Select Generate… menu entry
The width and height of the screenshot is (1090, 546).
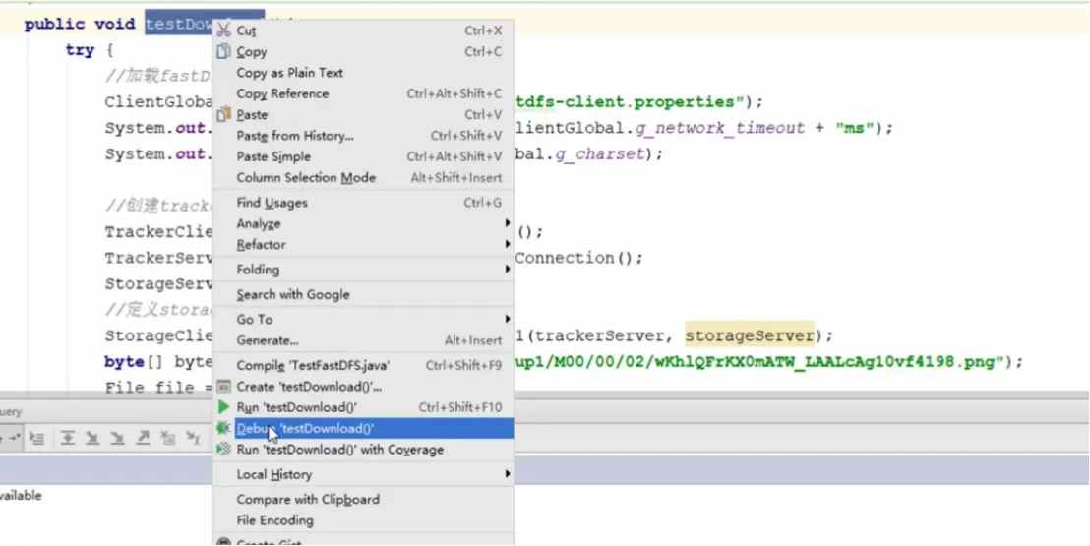tap(364, 340)
